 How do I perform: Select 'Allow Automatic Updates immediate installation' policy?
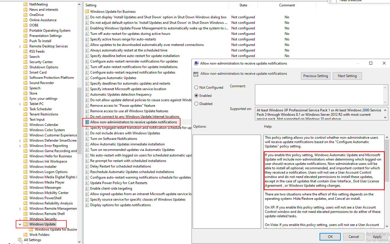tap(127, 144)
